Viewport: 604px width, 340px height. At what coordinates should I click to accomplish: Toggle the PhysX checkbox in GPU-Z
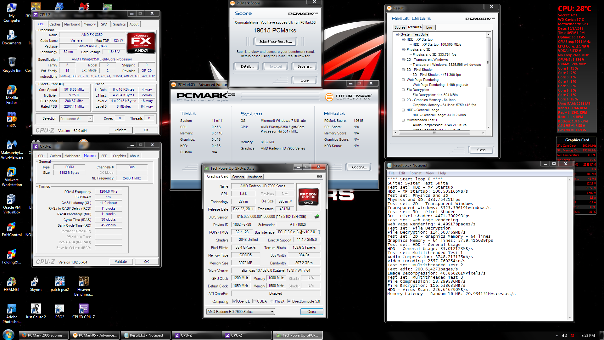(x=272, y=301)
